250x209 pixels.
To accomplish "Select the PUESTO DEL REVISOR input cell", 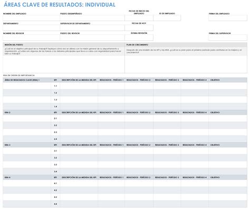I will tap(92, 38).
